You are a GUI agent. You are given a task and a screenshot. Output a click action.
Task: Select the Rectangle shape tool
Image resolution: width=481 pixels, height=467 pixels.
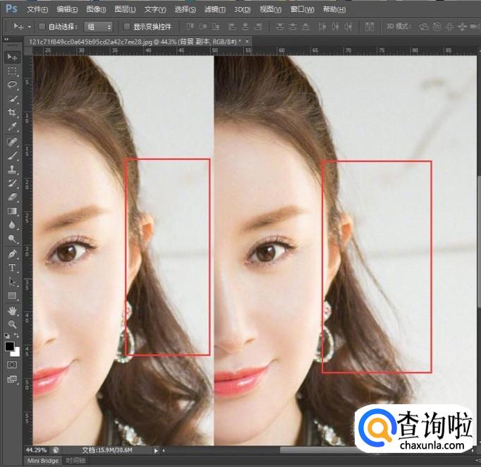tap(12, 296)
